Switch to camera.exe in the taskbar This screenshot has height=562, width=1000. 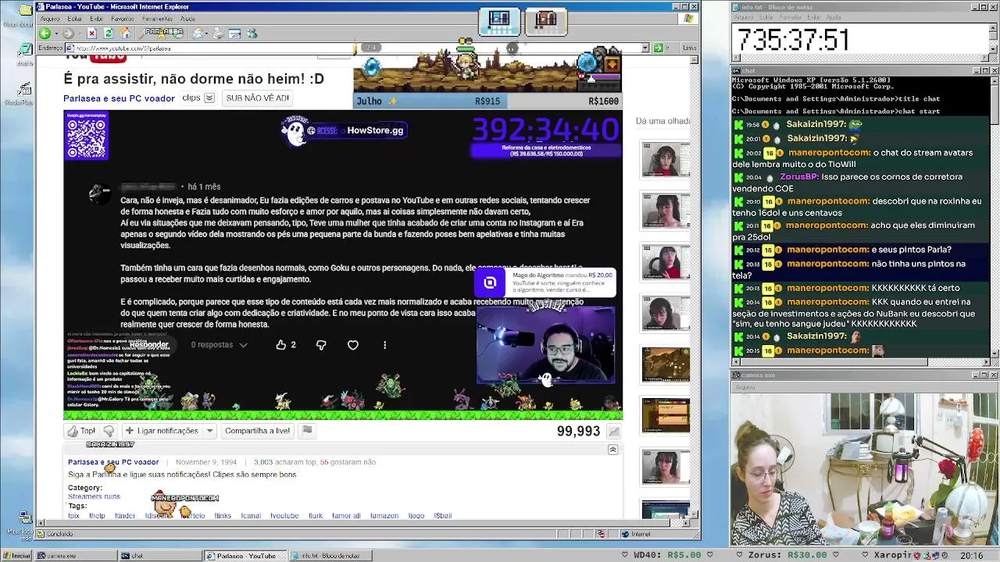point(77,556)
